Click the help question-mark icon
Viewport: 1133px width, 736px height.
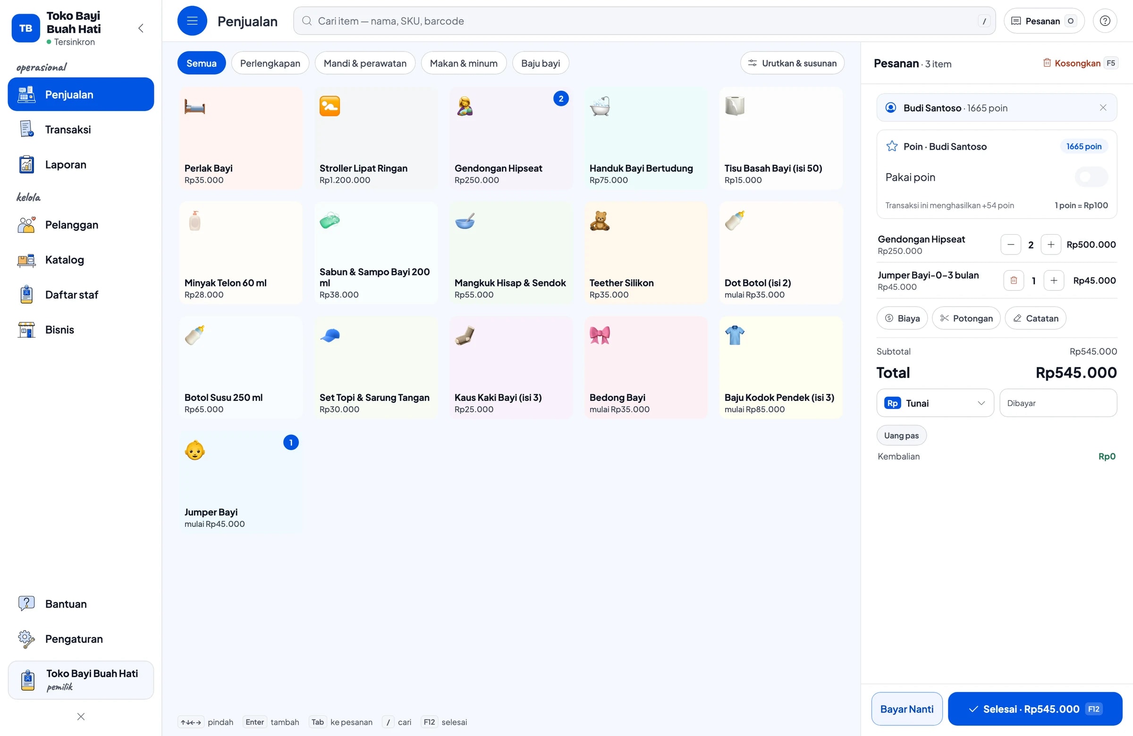pyautogui.click(x=1104, y=21)
